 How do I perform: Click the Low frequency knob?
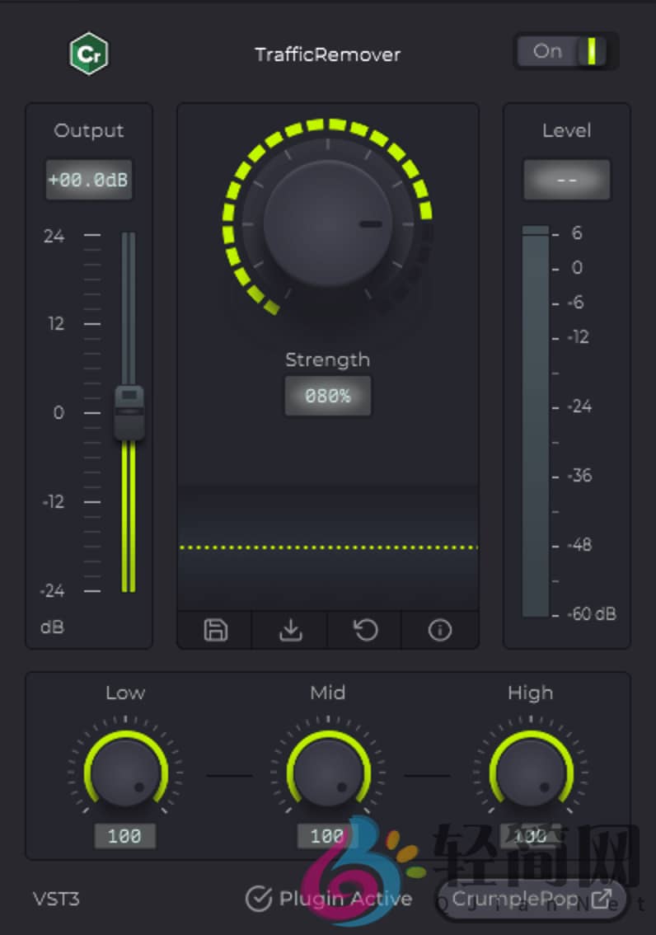(125, 773)
